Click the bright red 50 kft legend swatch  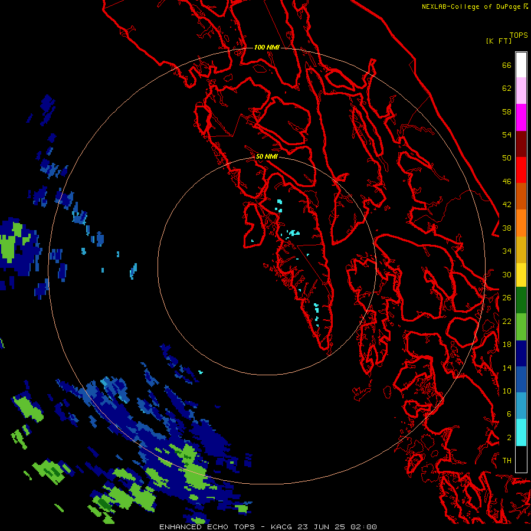[521, 170]
